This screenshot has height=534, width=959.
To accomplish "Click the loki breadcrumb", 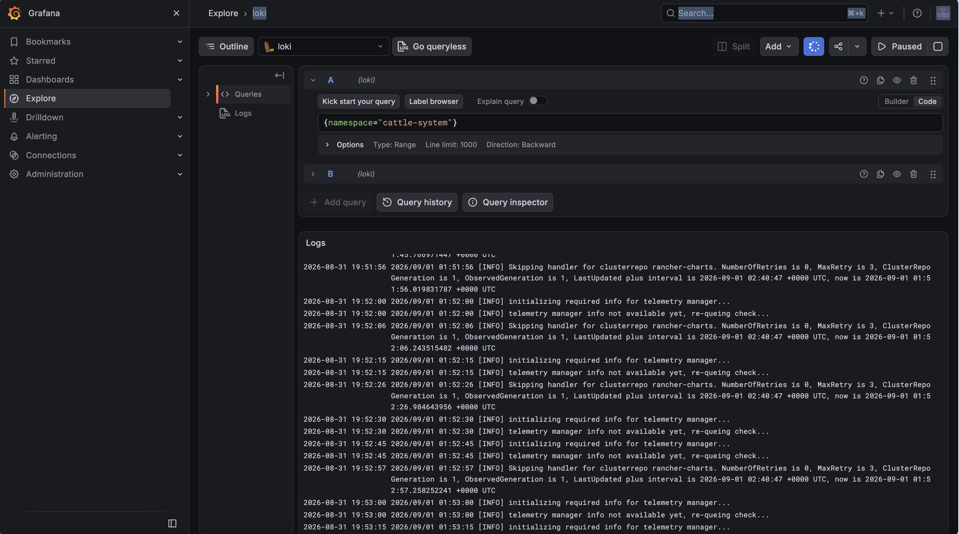I will click(x=259, y=13).
